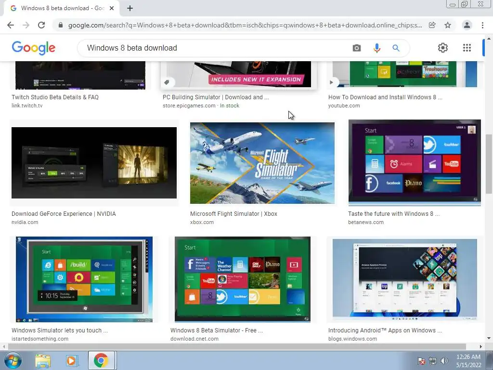This screenshot has width=493, height=370.
Task: Open a new browser tab
Action: (x=130, y=8)
